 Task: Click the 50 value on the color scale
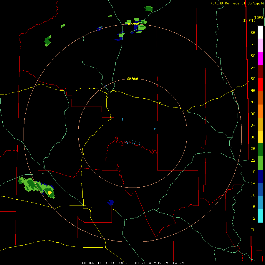pos(253,79)
